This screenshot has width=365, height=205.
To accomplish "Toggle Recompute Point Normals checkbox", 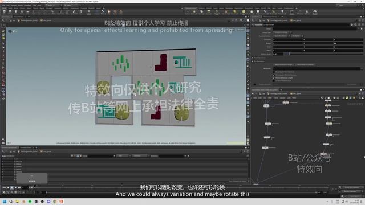I will point(274,72).
